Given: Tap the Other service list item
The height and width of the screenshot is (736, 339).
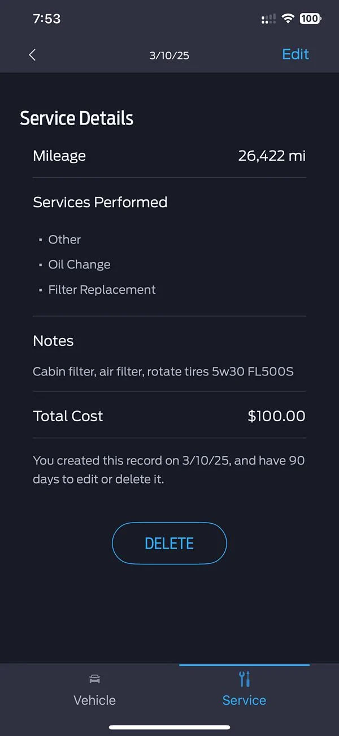Looking at the screenshot, I should pyautogui.click(x=64, y=239).
